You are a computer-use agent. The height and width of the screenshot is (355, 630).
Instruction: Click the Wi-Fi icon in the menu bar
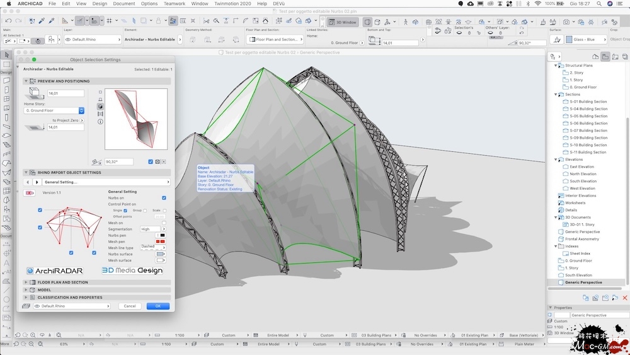[537, 4]
